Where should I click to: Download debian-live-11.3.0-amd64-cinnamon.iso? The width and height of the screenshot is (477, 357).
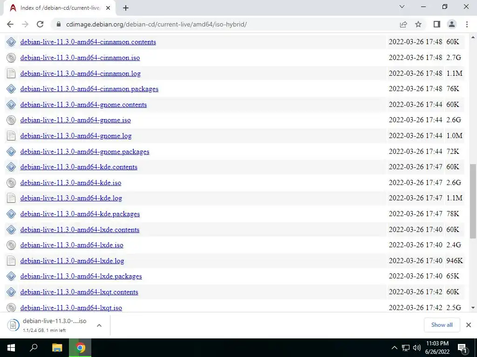(80, 58)
